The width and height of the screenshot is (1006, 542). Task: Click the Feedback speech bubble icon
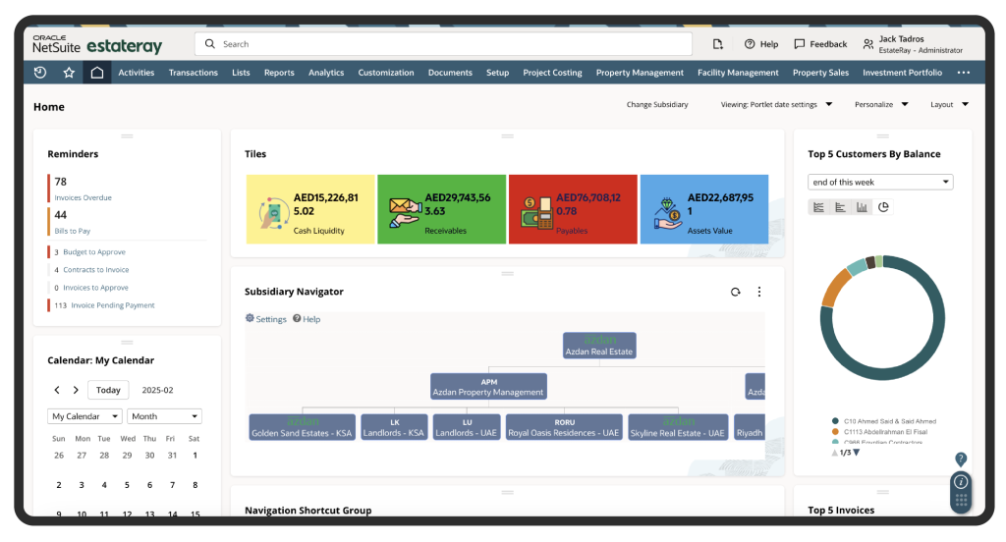(800, 43)
